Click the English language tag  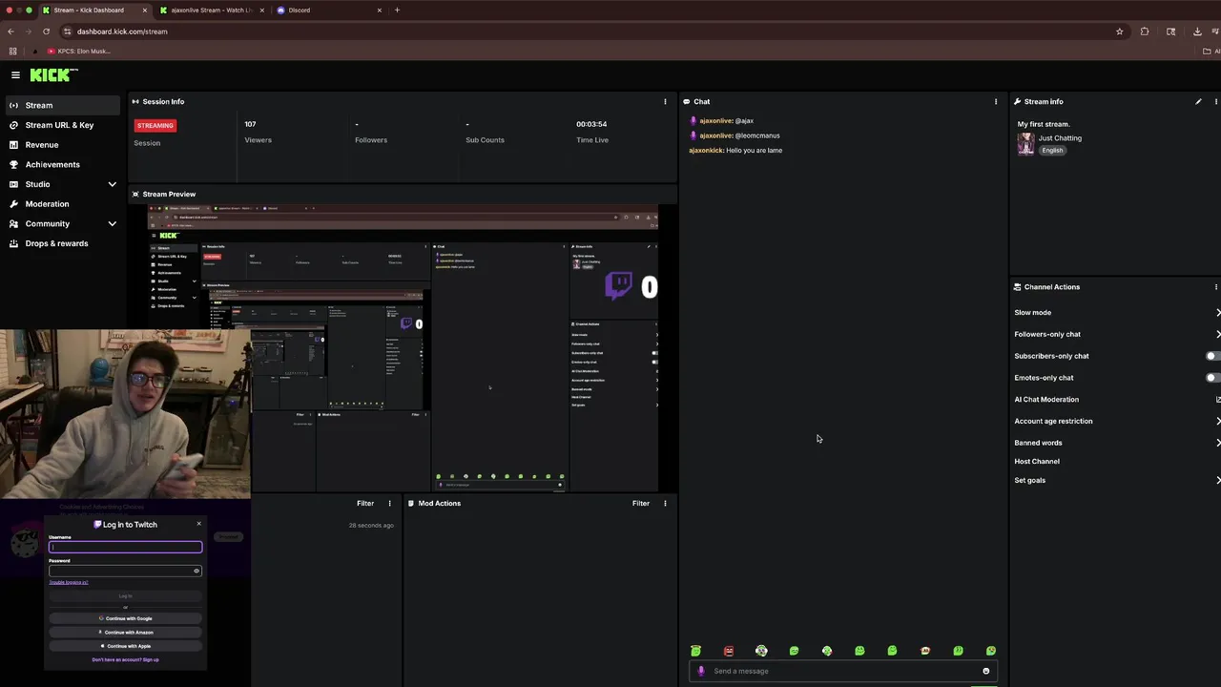(x=1052, y=150)
